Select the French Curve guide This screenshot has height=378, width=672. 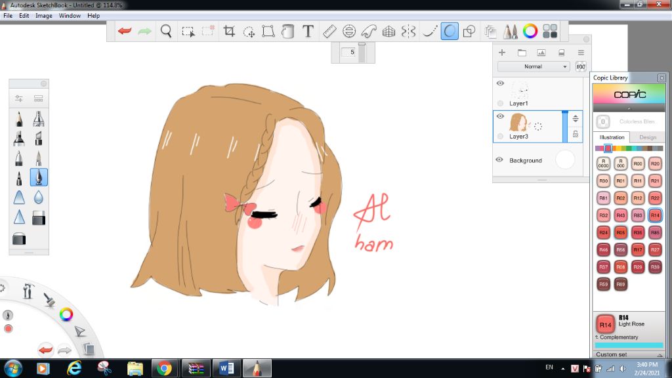coord(369,31)
